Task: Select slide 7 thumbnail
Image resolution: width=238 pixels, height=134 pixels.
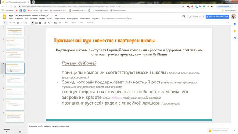Action: (15, 105)
